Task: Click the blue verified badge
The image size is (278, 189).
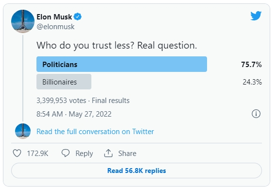Action: pyautogui.click(x=77, y=17)
